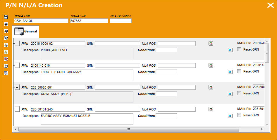Click the Condition field for FAIRING ASSY, EXHAUST NOZZLE
277x140 pixels.
tap(166, 116)
